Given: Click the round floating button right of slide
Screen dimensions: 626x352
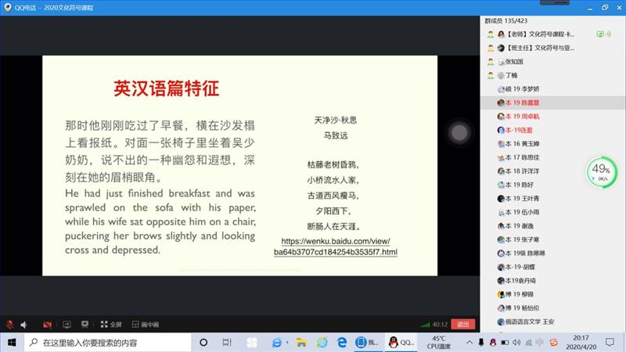Looking at the screenshot, I should coord(459,131).
